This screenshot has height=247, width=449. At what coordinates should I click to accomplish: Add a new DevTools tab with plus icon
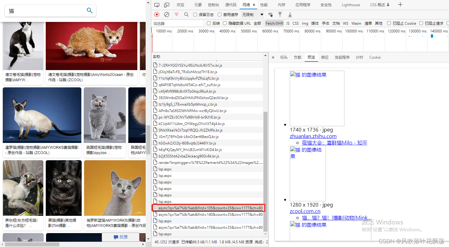[400, 5]
